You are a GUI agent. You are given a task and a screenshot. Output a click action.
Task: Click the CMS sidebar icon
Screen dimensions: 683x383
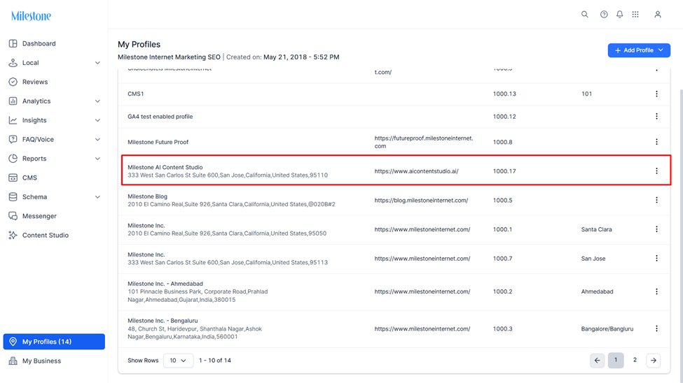tap(13, 178)
